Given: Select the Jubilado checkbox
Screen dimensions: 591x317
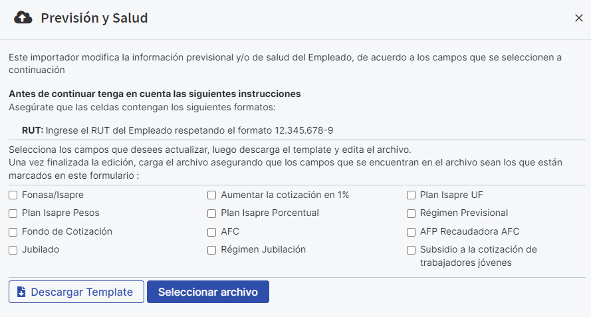Looking at the screenshot, I should [x=13, y=250].
